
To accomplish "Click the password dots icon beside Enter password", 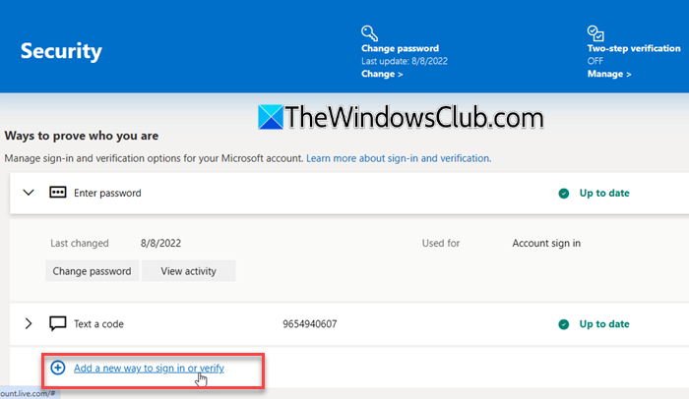I will (x=57, y=193).
